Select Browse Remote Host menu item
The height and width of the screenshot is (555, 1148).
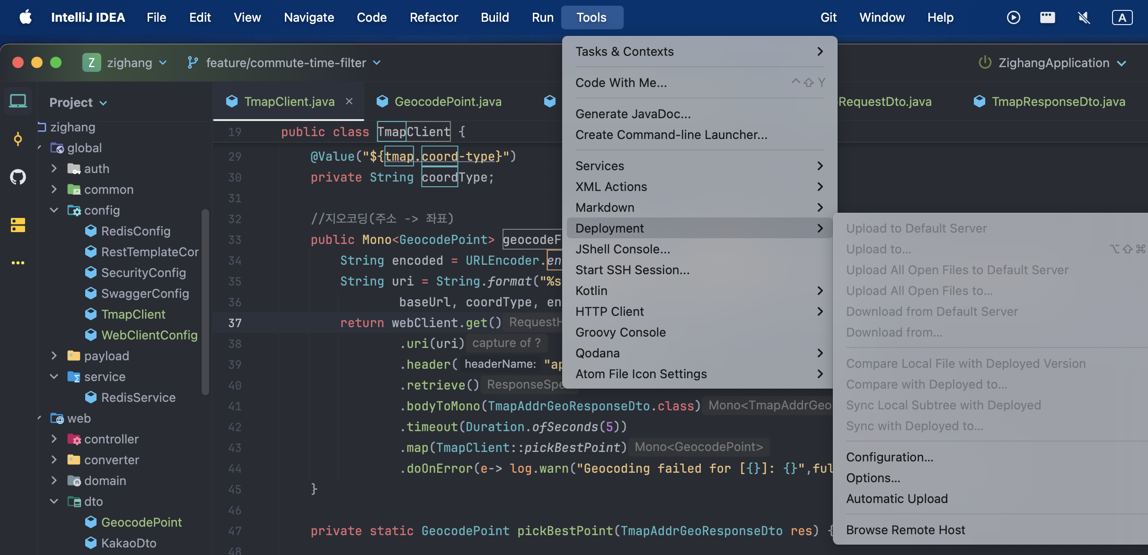pyautogui.click(x=905, y=530)
